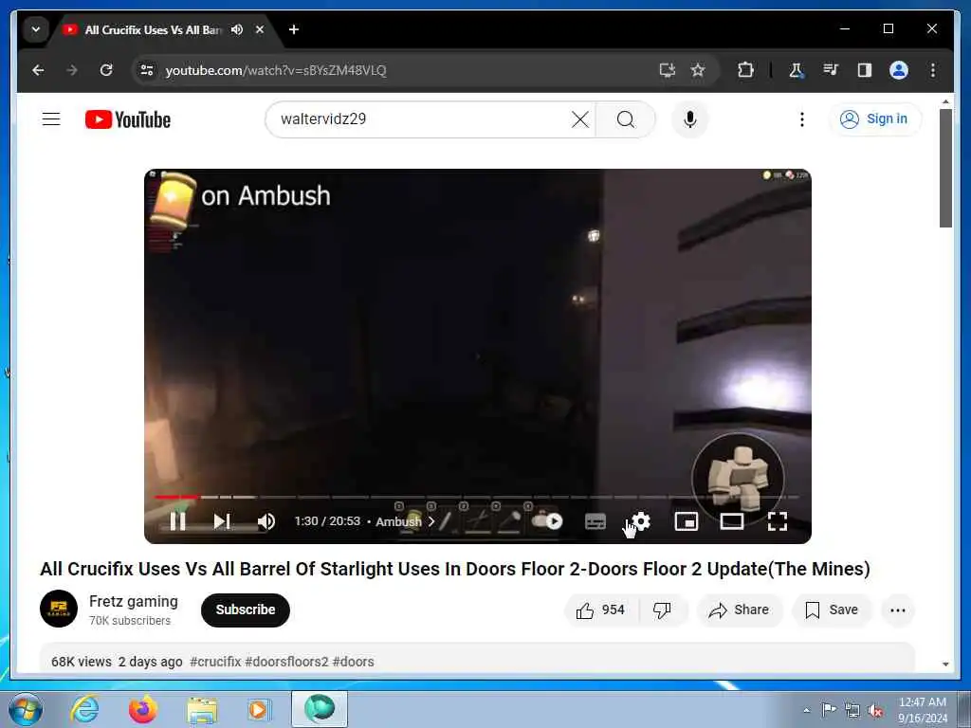Image resolution: width=971 pixels, height=728 pixels.
Task: Open tab search dropdown arrow
Action: point(36,29)
